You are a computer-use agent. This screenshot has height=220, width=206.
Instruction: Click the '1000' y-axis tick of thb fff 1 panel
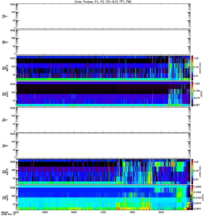[12, 4]
